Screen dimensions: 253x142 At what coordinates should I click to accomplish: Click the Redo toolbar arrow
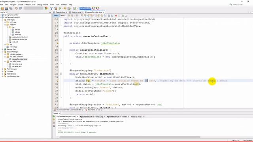click(20, 8)
